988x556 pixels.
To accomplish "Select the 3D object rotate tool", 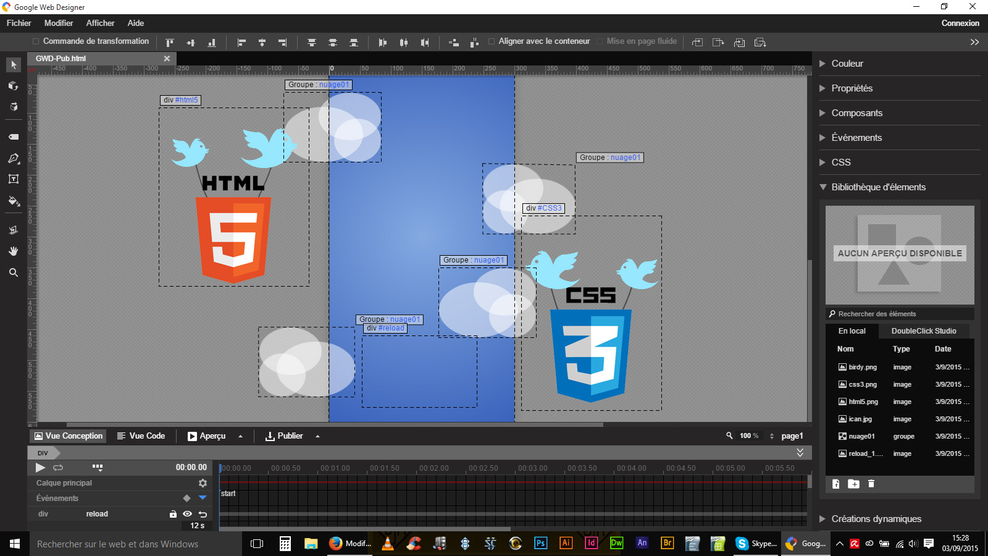I will [x=14, y=85].
